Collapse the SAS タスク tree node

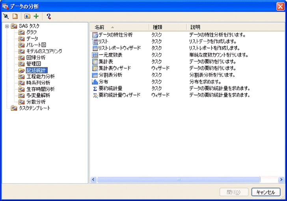[x=7, y=26]
